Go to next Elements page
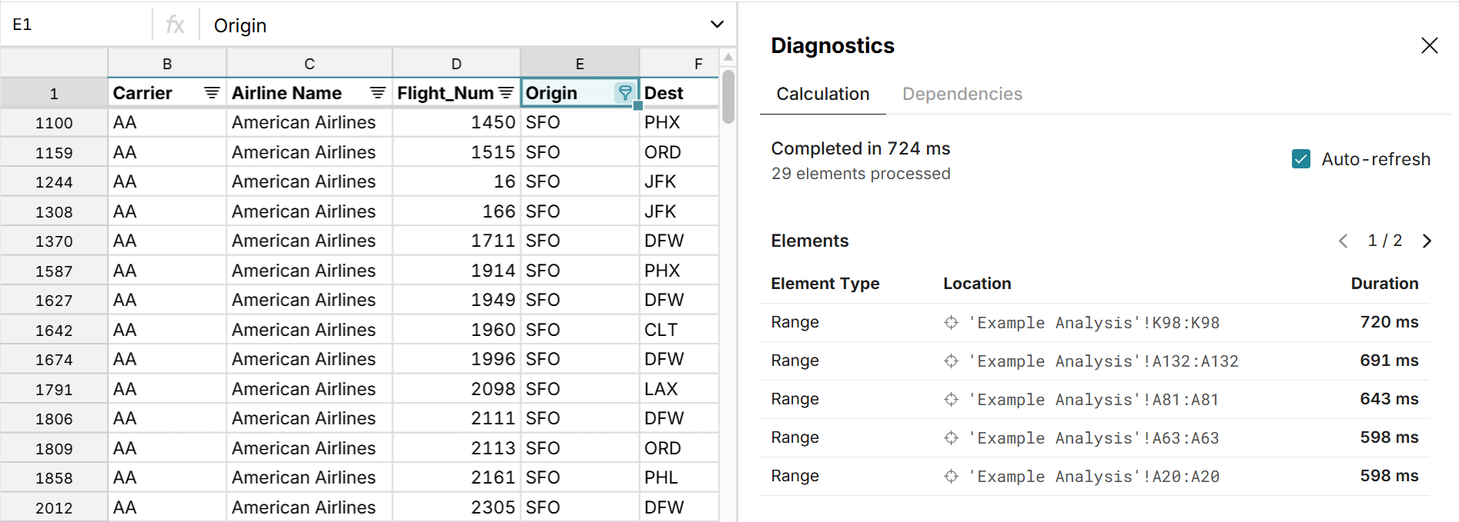Viewport: 1459px width, 522px height. point(1427,241)
